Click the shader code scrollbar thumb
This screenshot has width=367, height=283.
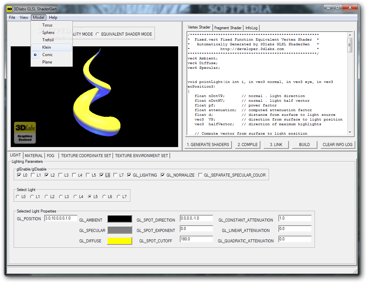pos(350,45)
